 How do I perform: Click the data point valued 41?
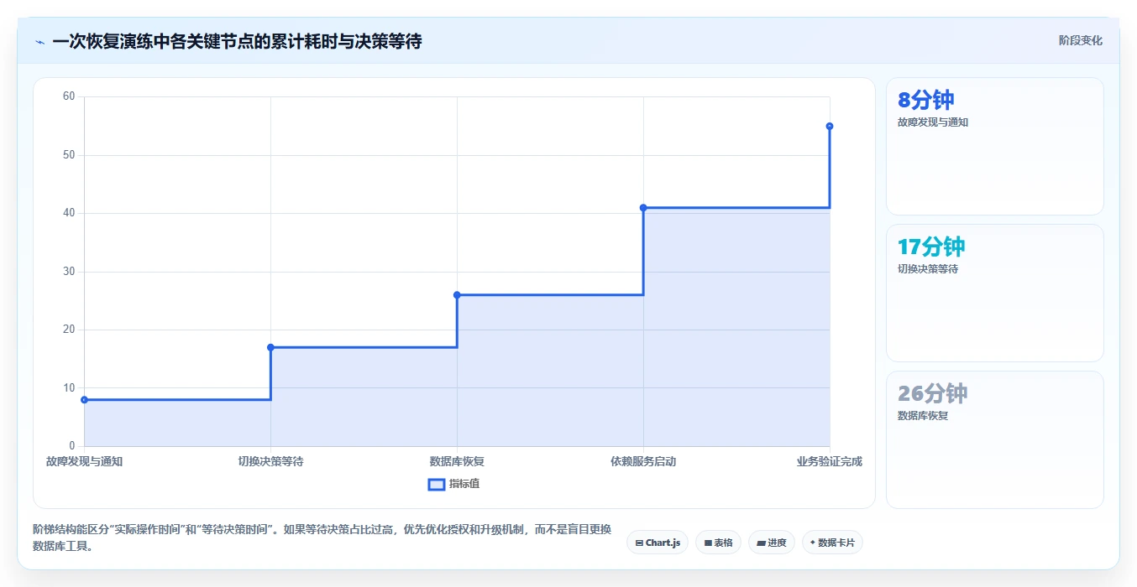tap(643, 207)
